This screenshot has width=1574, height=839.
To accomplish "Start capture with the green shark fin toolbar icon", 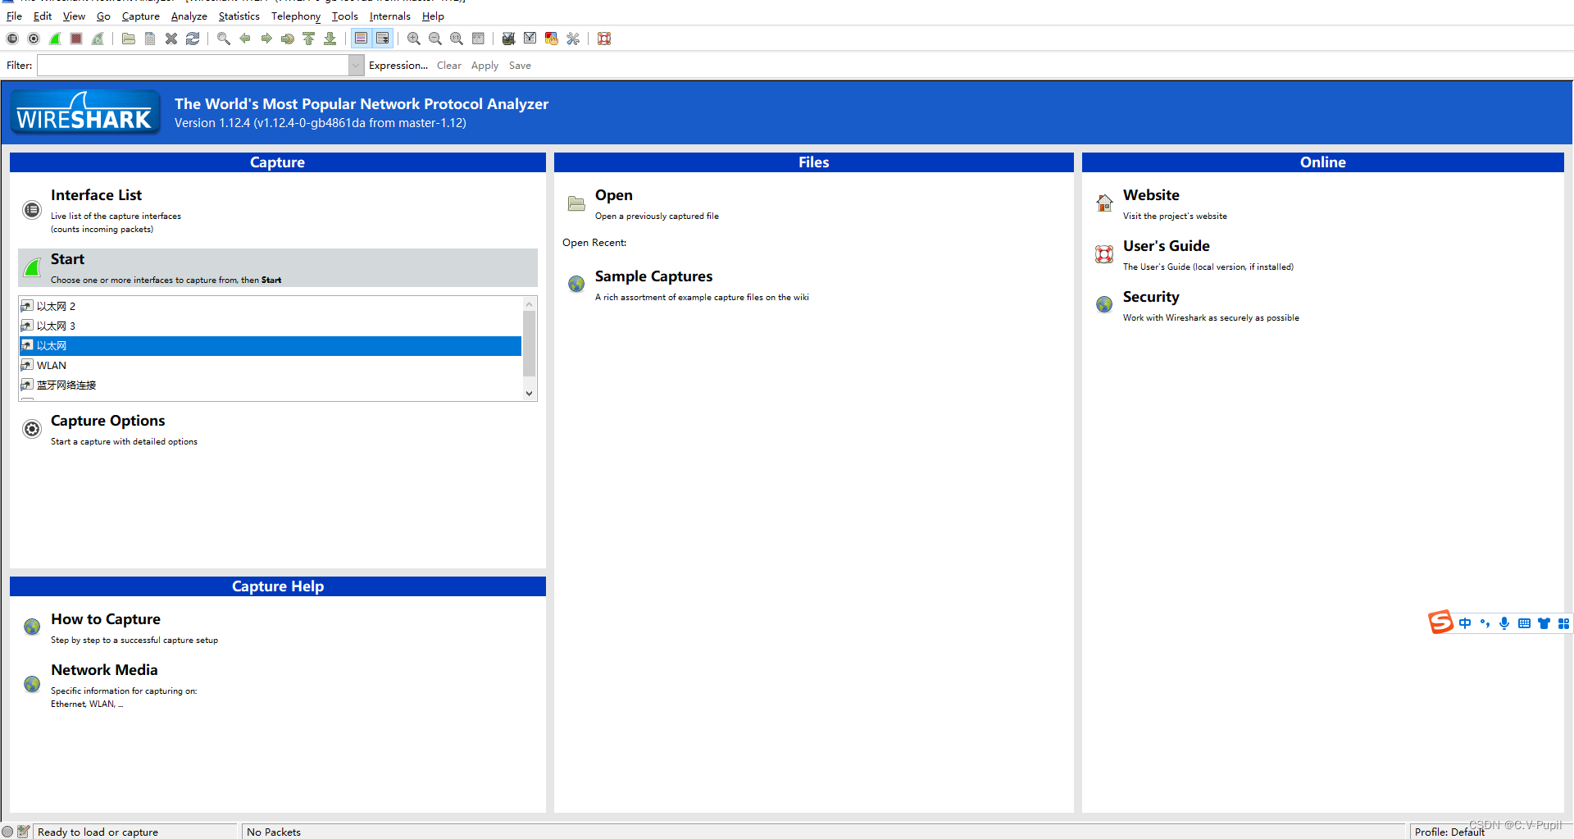I will click(55, 39).
